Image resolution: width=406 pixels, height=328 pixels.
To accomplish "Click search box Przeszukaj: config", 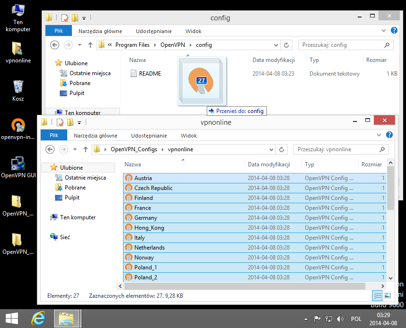I will pos(346,45).
